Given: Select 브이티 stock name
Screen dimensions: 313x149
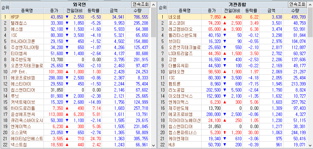Looking at the screenshot, I should tap(175, 42).
